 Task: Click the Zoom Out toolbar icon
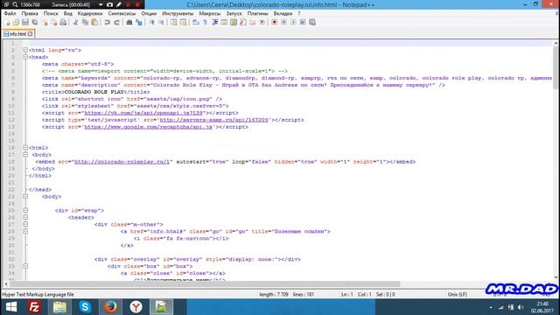(x=161, y=23)
